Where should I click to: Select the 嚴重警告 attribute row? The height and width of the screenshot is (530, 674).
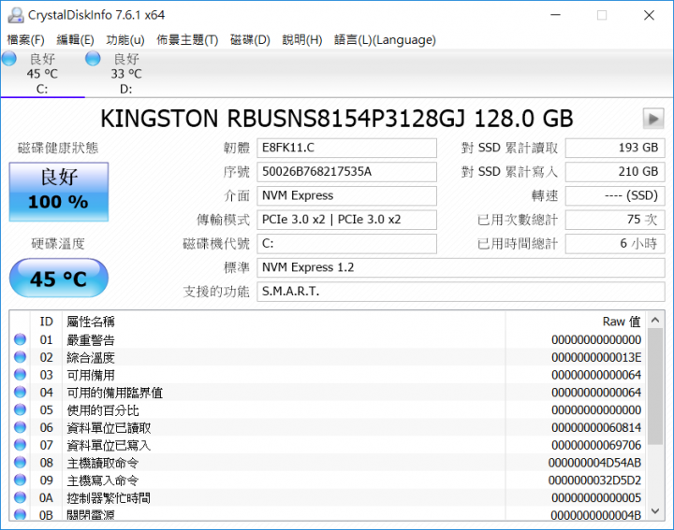point(328,339)
